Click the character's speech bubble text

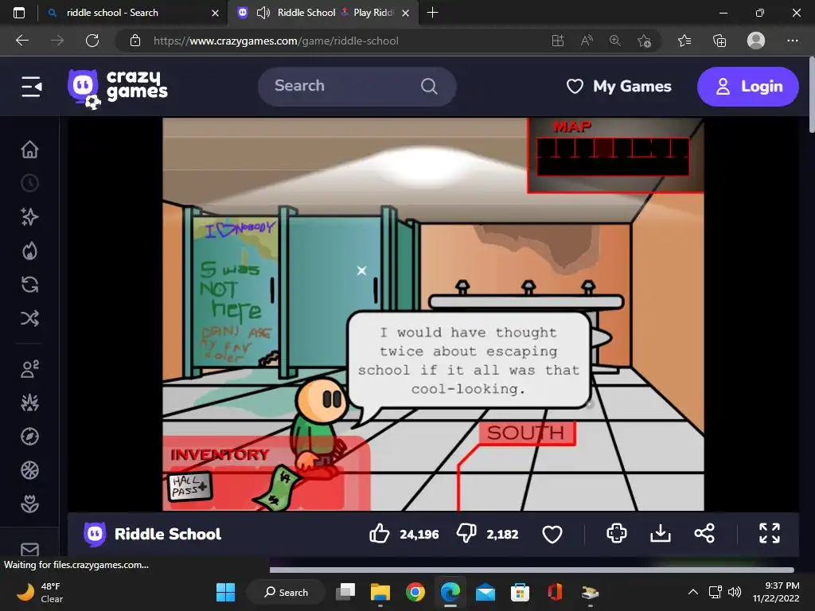point(469,360)
